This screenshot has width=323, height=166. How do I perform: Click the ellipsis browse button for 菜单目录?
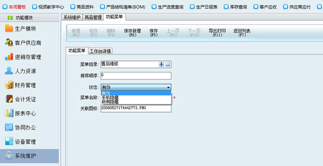(x=168, y=65)
